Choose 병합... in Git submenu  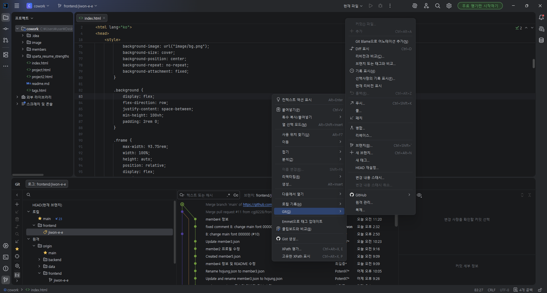point(380,128)
